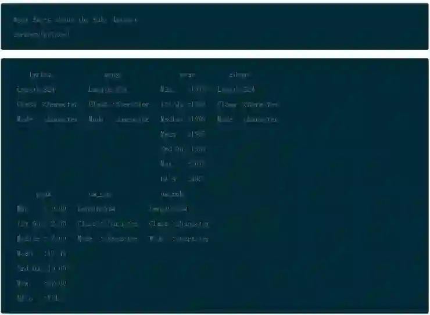The width and height of the screenshot is (430, 315).
Task: Select the Class character entry under the second column
Action: [x=119, y=105]
